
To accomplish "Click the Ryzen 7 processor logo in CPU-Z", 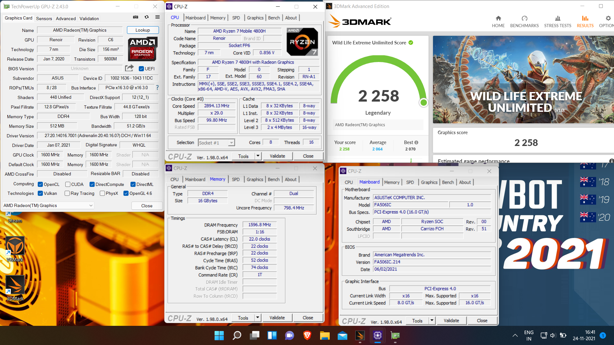I will [x=302, y=42].
